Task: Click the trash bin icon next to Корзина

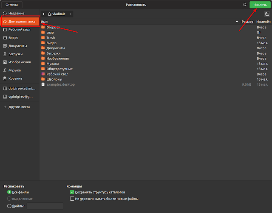Action: click(x=5, y=78)
